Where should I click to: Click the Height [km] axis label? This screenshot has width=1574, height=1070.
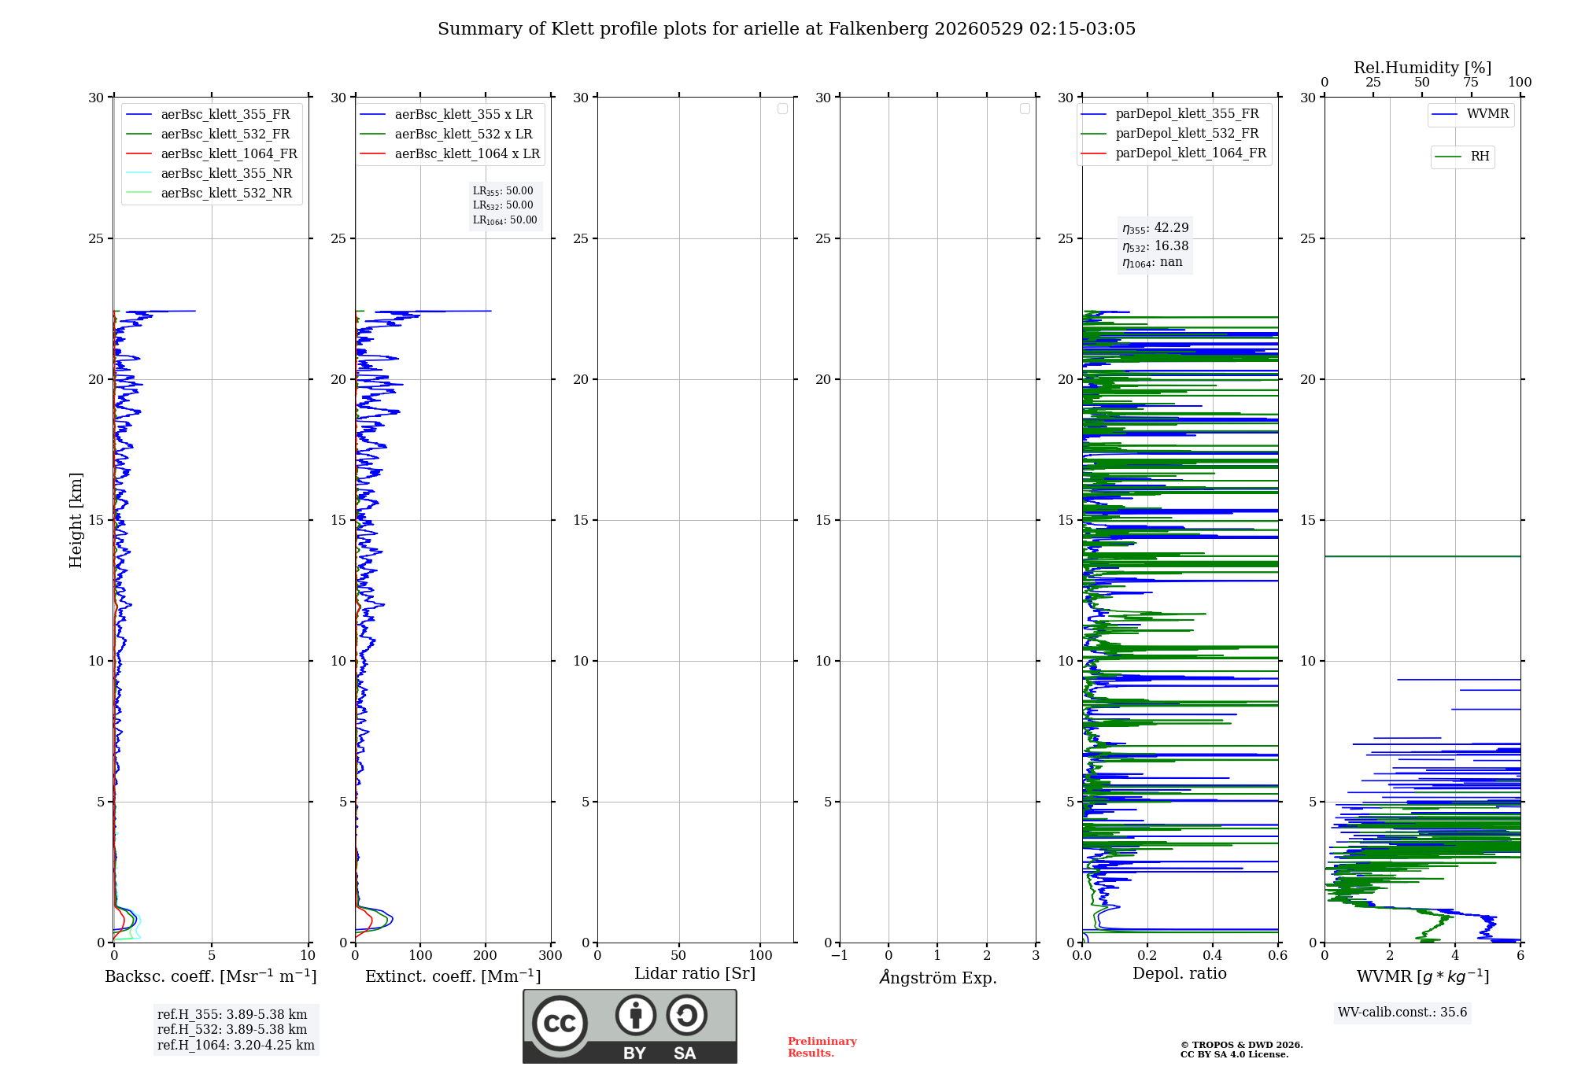[x=76, y=520]
